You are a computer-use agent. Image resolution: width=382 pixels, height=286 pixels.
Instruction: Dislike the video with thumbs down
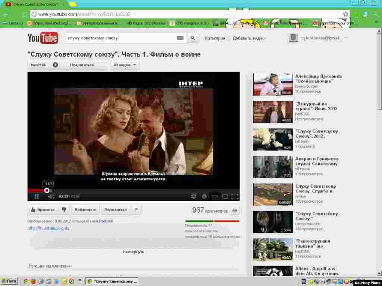tap(64, 210)
